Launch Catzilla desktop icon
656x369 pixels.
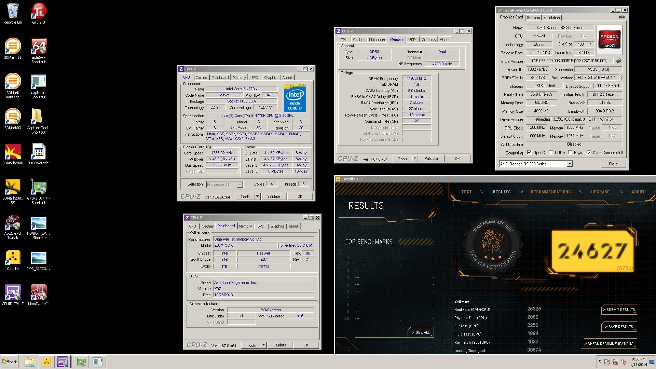point(13,260)
